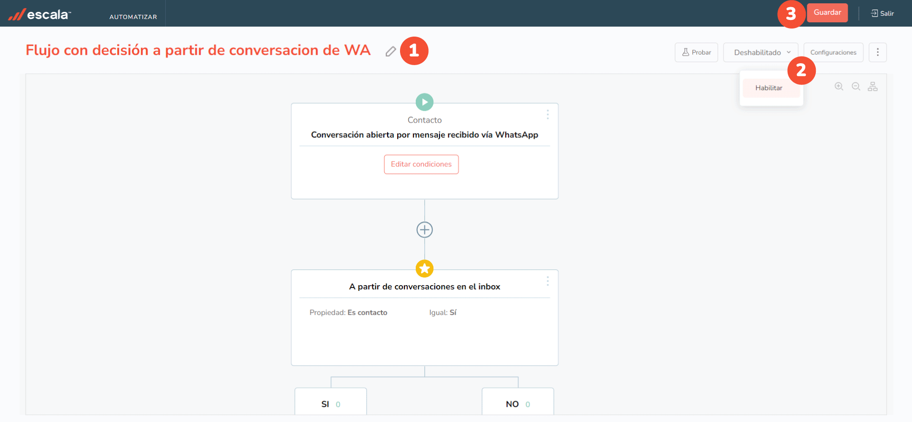The height and width of the screenshot is (422, 912).
Task: Click 'Propiedad: Es contacto' text
Action: tap(348, 313)
